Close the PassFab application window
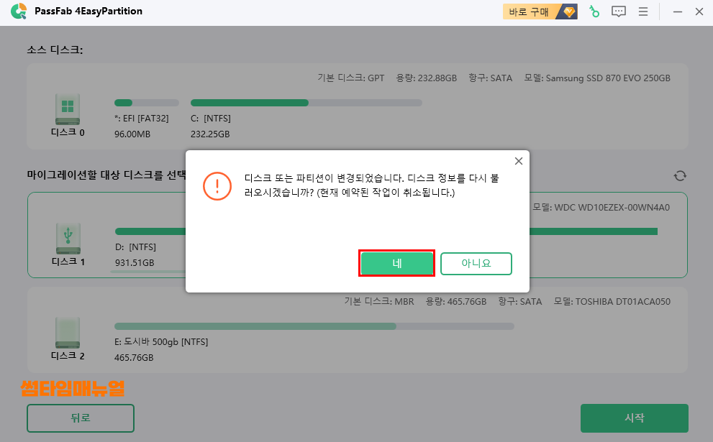The height and width of the screenshot is (442, 713). pos(699,11)
